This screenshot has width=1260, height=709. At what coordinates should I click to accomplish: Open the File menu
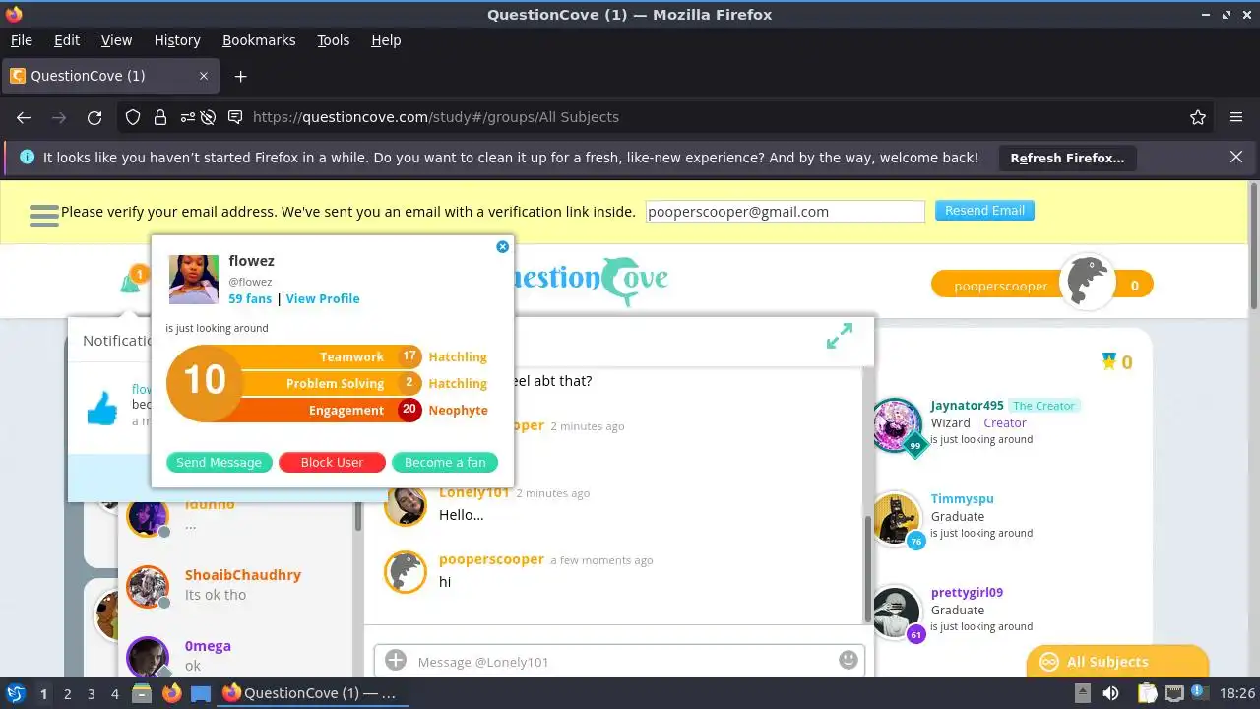[x=21, y=40]
